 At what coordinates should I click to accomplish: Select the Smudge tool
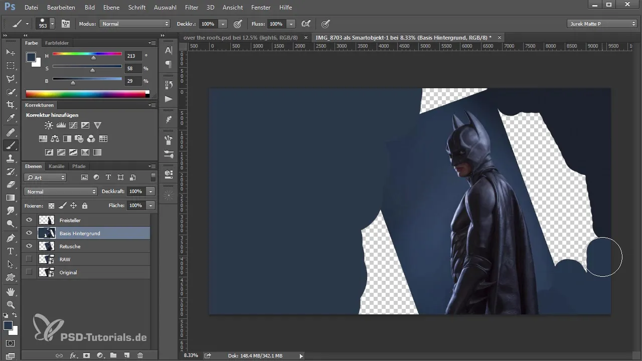[x=11, y=211]
